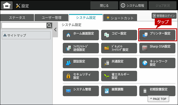Open セキュリティ設定 security settings

(81, 76)
